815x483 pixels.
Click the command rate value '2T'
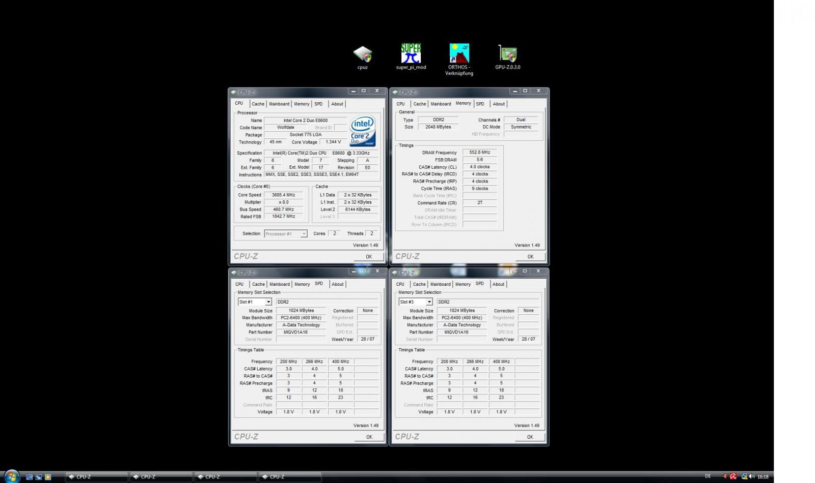coord(480,203)
